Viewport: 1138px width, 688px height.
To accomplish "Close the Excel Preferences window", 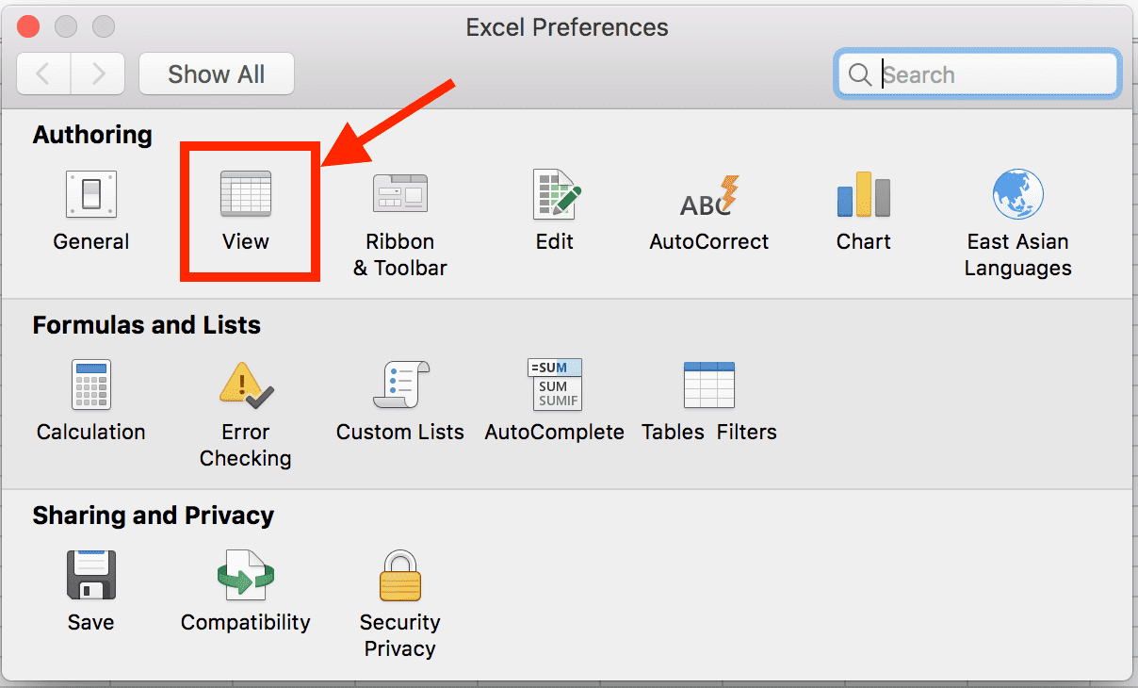I will tap(29, 26).
